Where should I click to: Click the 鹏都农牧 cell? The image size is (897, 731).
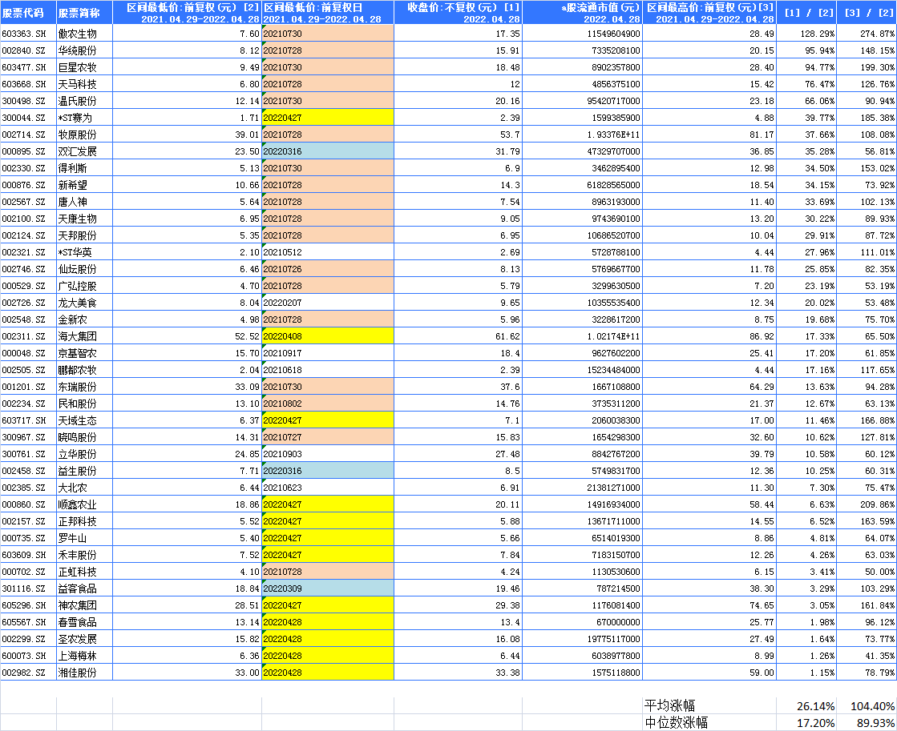[85, 370]
